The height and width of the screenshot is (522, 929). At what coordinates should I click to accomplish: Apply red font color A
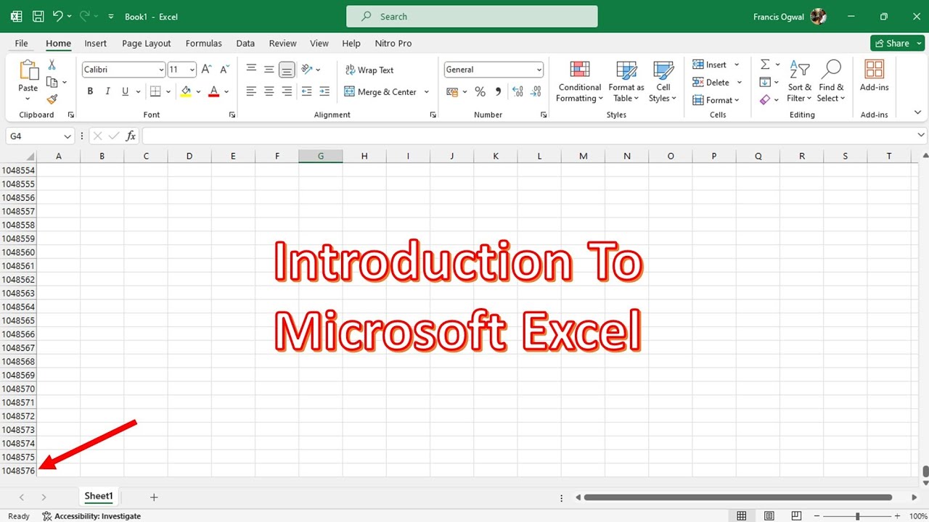coord(213,91)
